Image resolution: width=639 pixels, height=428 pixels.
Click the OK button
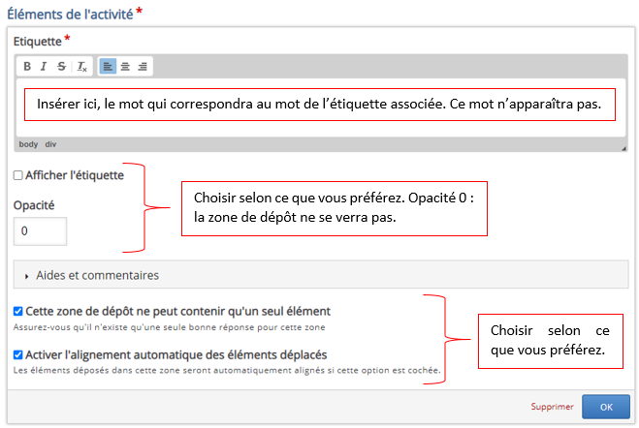[x=605, y=407]
